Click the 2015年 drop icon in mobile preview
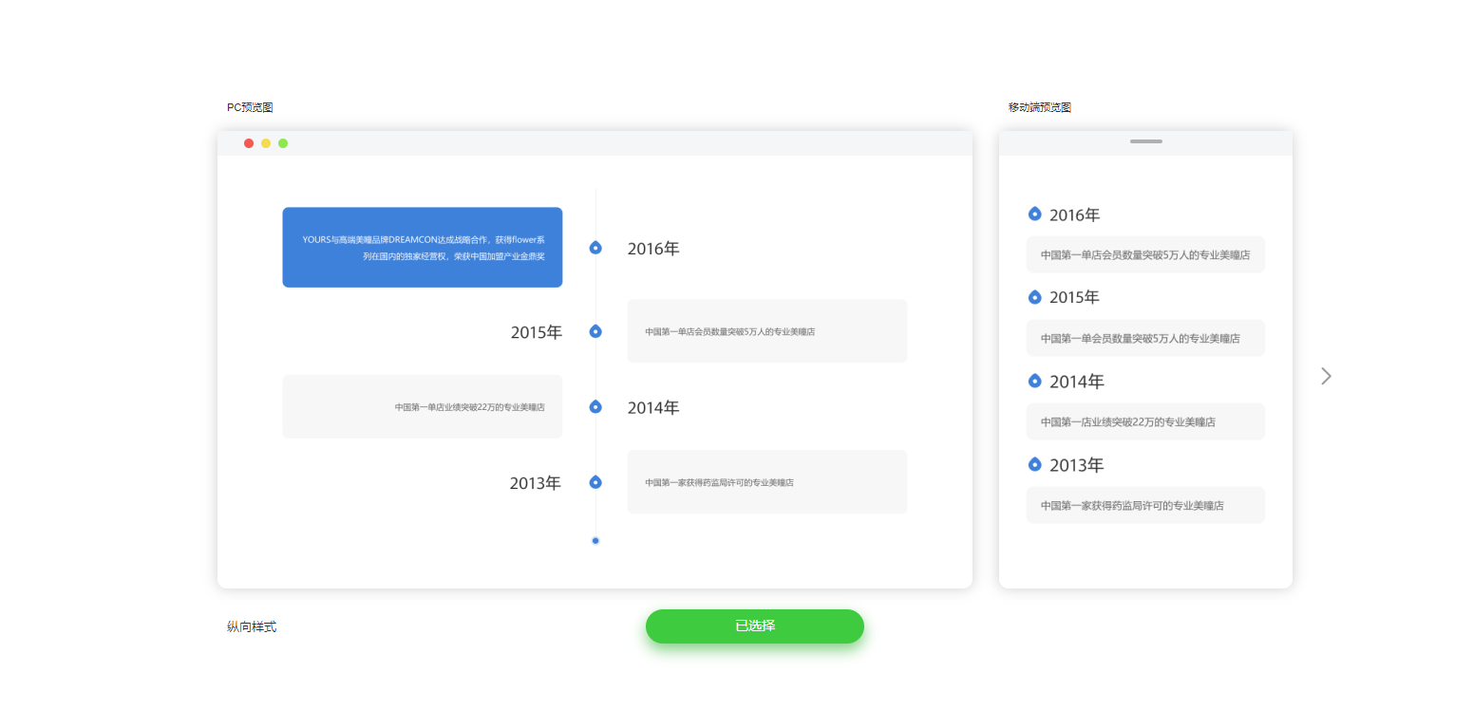This screenshot has width=1473, height=728. (1035, 297)
